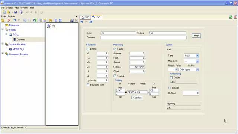238x134 pixels.
Task: Click the MODBUS_1 node icon
Action: click(x=10, y=49)
